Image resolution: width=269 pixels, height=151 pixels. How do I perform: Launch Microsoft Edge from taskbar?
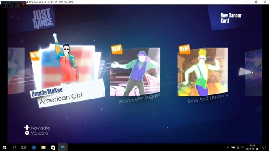tap(34, 147)
